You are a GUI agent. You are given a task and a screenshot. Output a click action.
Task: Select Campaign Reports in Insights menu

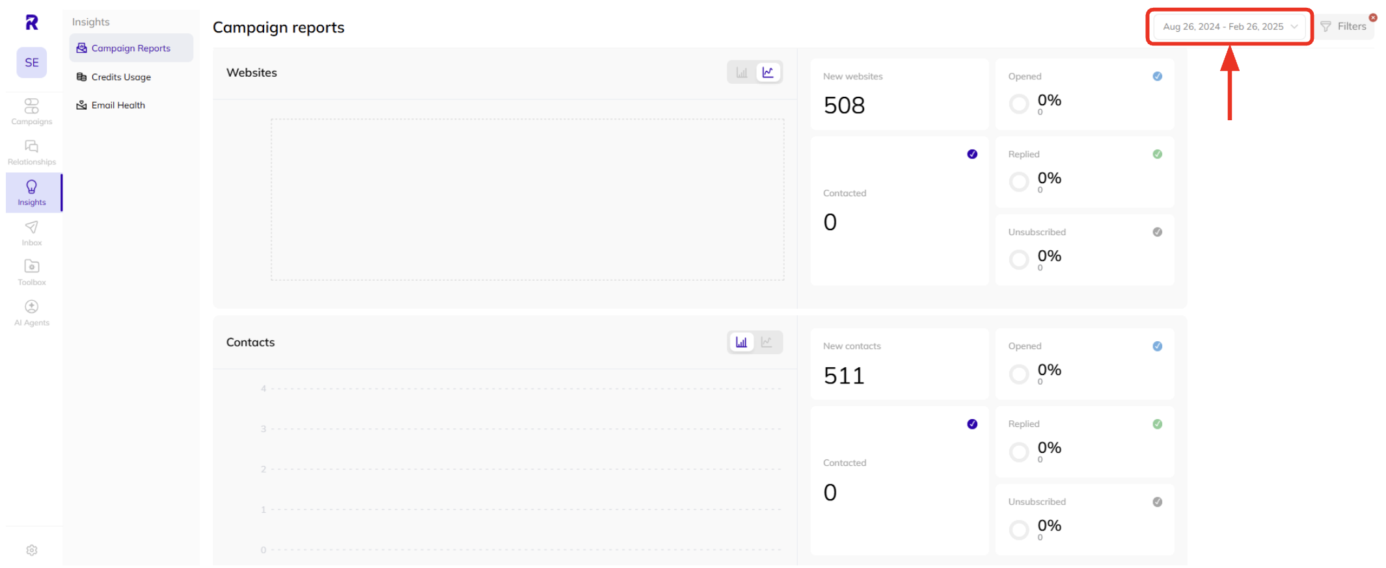pyautogui.click(x=130, y=47)
